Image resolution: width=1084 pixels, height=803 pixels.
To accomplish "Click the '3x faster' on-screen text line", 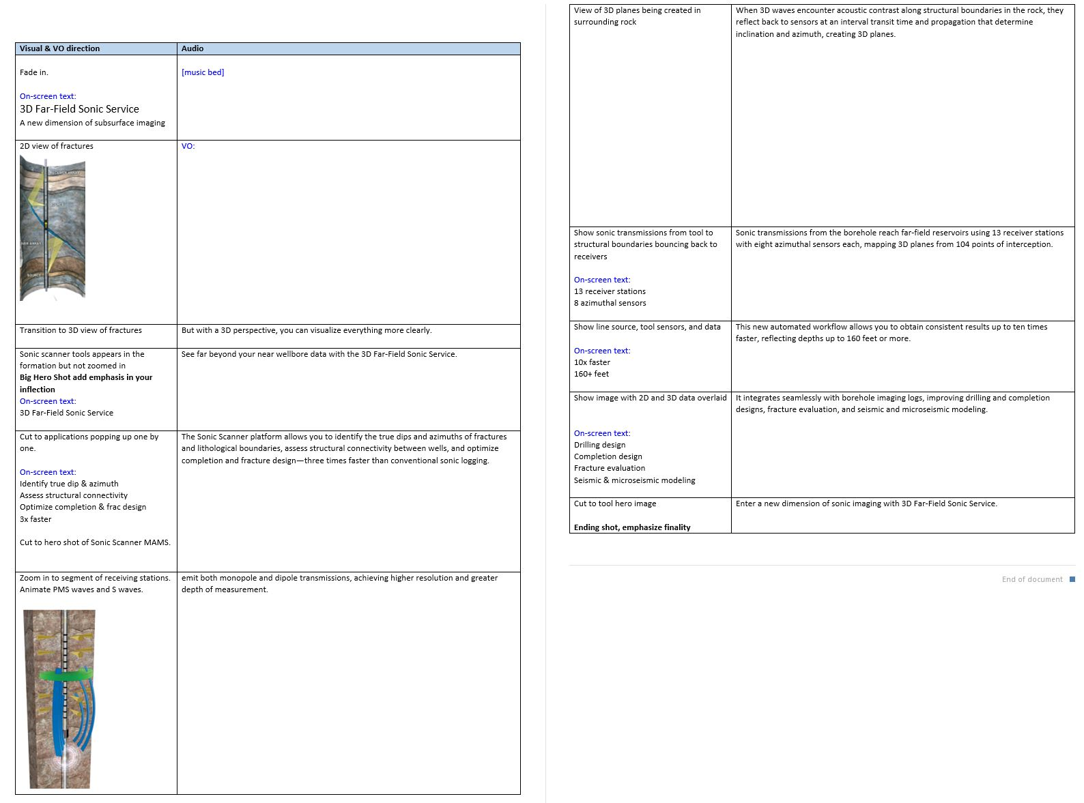I will (x=35, y=519).
